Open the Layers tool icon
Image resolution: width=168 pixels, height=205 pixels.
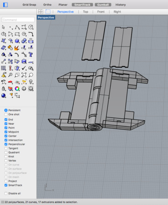10,89
